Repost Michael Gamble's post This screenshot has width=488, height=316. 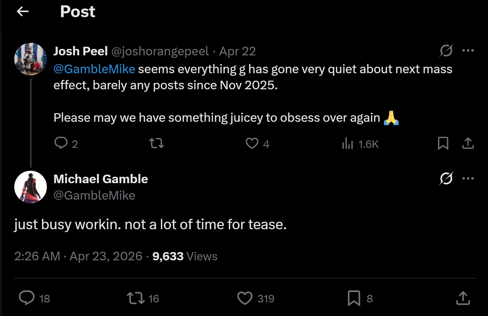pyautogui.click(x=136, y=298)
